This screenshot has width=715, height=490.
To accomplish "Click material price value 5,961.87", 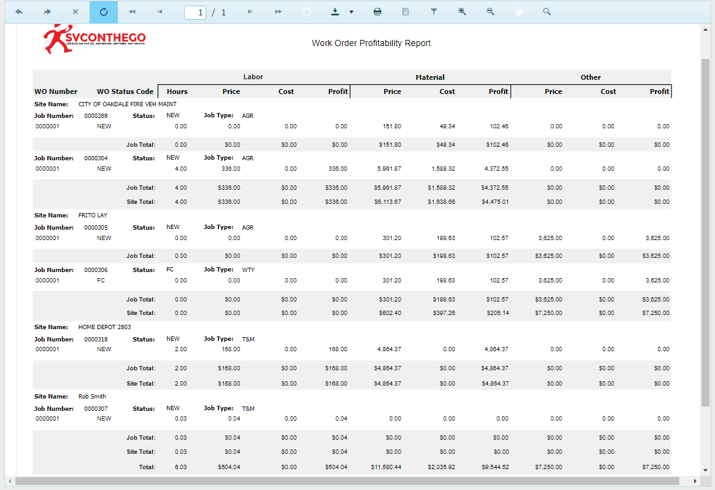I will [x=389, y=168].
